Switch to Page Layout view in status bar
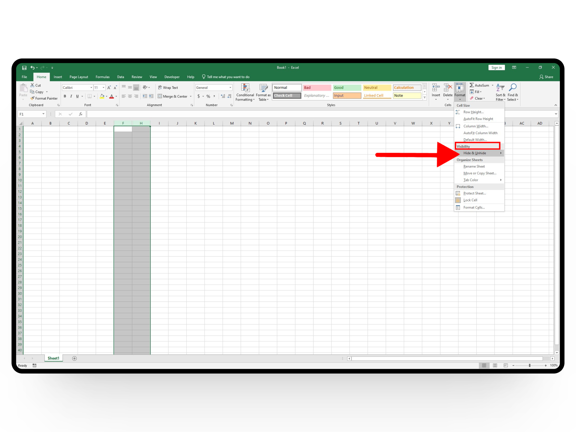 tap(495, 365)
